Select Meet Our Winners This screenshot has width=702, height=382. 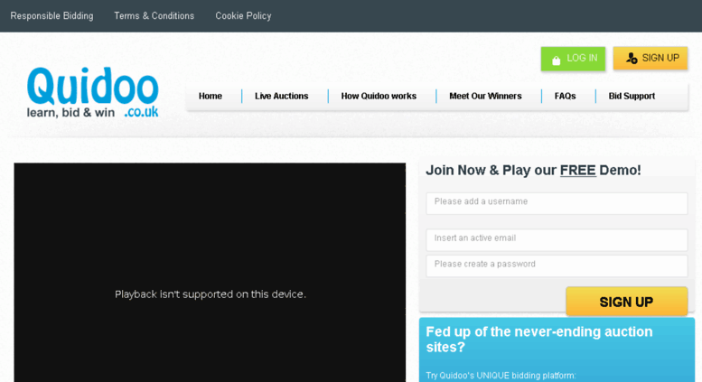click(485, 96)
